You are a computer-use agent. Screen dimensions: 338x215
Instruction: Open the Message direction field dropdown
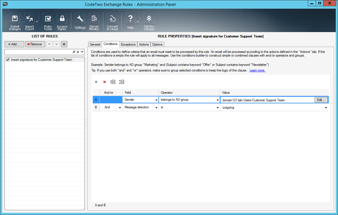(156, 107)
